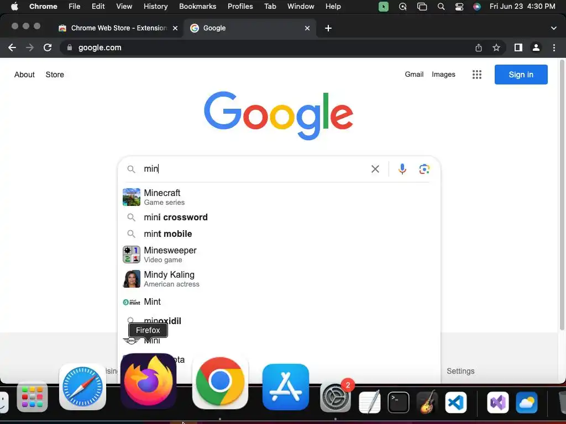Launch Visual Studio Code from the Dock
This screenshot has height=424, width=566.
[456, 402]
